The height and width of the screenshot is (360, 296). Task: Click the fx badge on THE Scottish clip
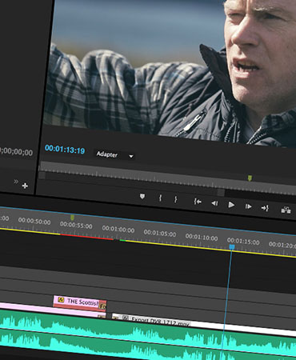tap(61, 300)
